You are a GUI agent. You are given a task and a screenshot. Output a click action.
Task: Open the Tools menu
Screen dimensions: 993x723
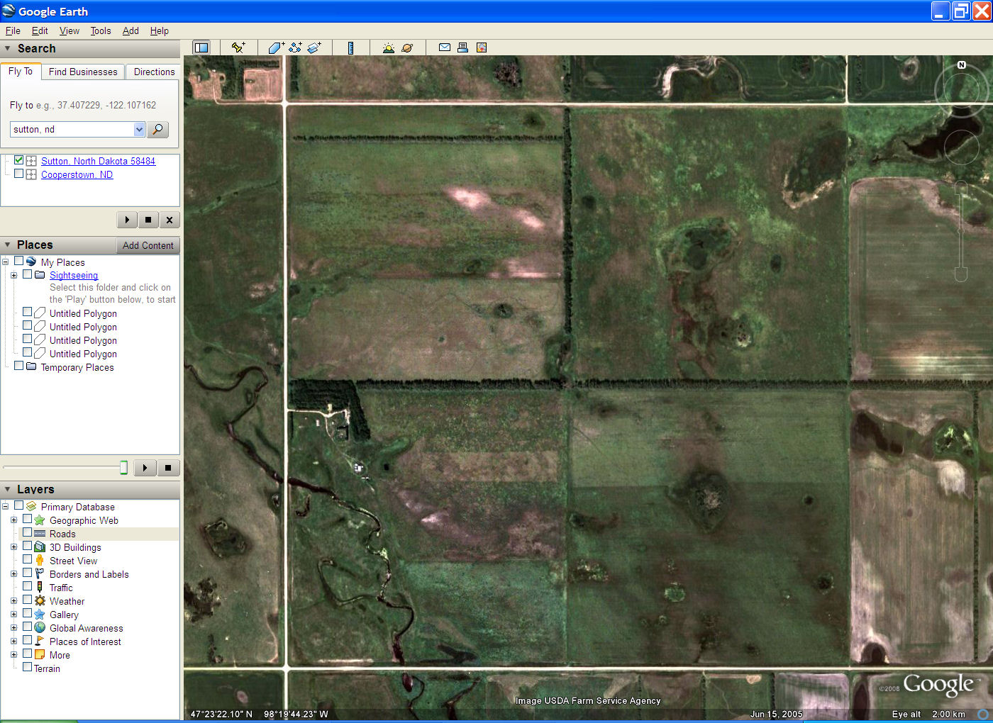[101, 30]
